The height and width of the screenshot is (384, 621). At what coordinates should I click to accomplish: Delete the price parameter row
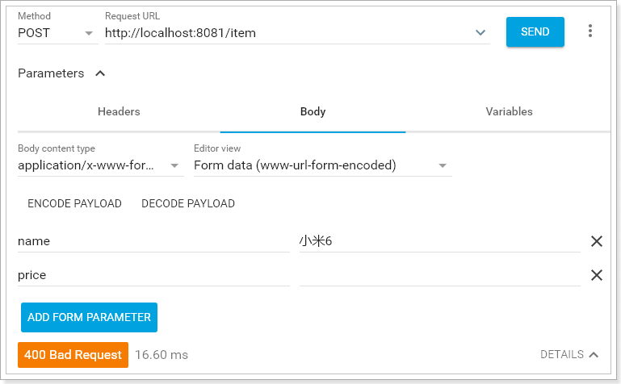pos(597,275)
